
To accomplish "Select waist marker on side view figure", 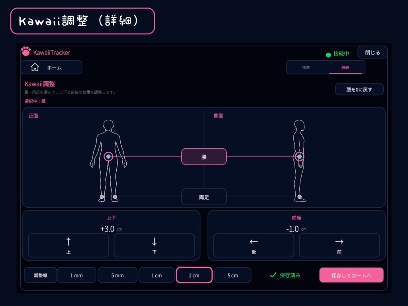I will [300, 156].
